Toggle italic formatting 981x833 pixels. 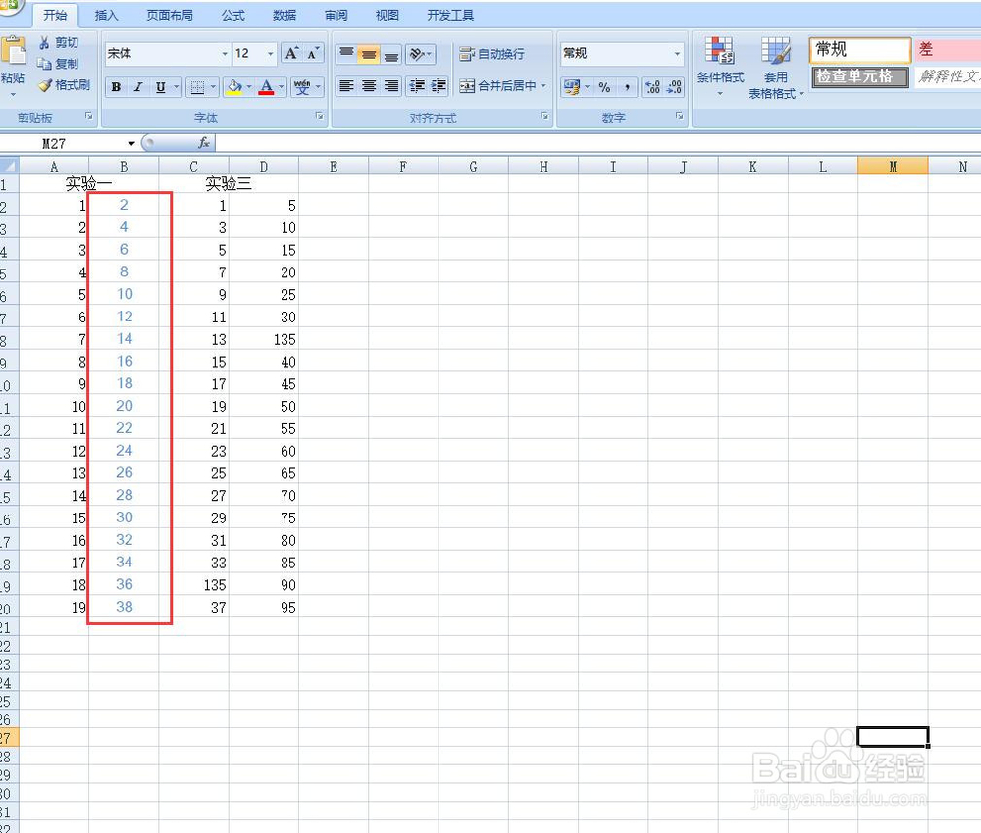pos(138,87)
